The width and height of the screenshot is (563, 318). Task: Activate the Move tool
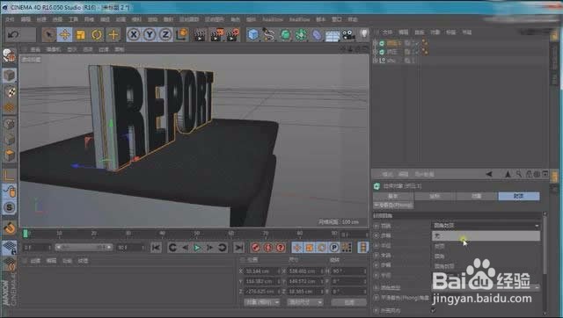tap(64, 35)
